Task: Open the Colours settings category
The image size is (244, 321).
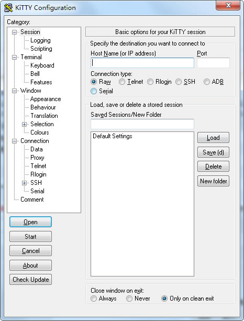Action: click(x=39, y=132)
